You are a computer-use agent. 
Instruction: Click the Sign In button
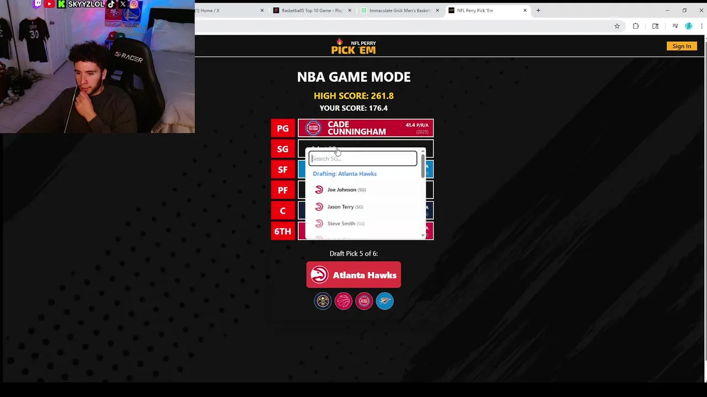(682, 46)
